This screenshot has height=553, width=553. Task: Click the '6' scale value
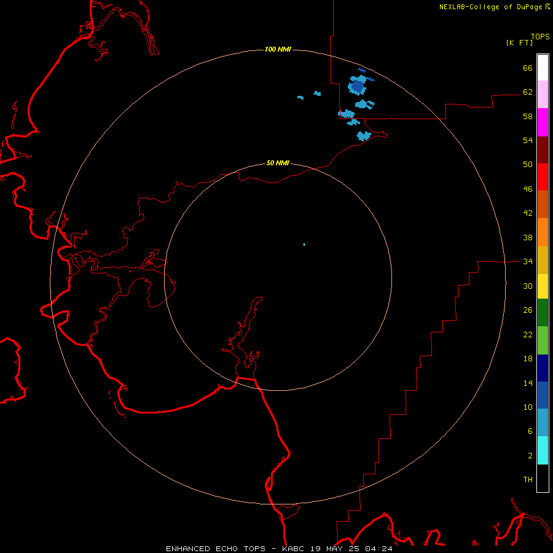pyautogui.click(x=530, y=431)
